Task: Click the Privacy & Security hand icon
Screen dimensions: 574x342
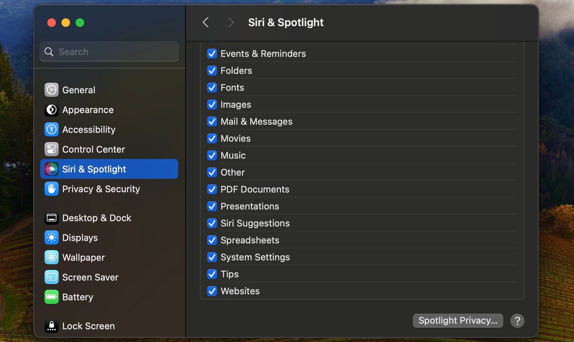Action: pyautogui.click(x=51, y=189)
